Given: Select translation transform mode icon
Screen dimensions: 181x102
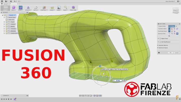Looking at the screenshot, I should coord(172,29).
